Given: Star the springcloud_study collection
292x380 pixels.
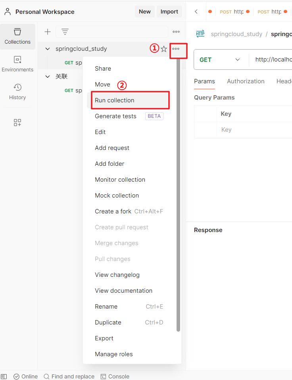Looking at the screenshot, I should pyautogui.click(x=164, y=49).
